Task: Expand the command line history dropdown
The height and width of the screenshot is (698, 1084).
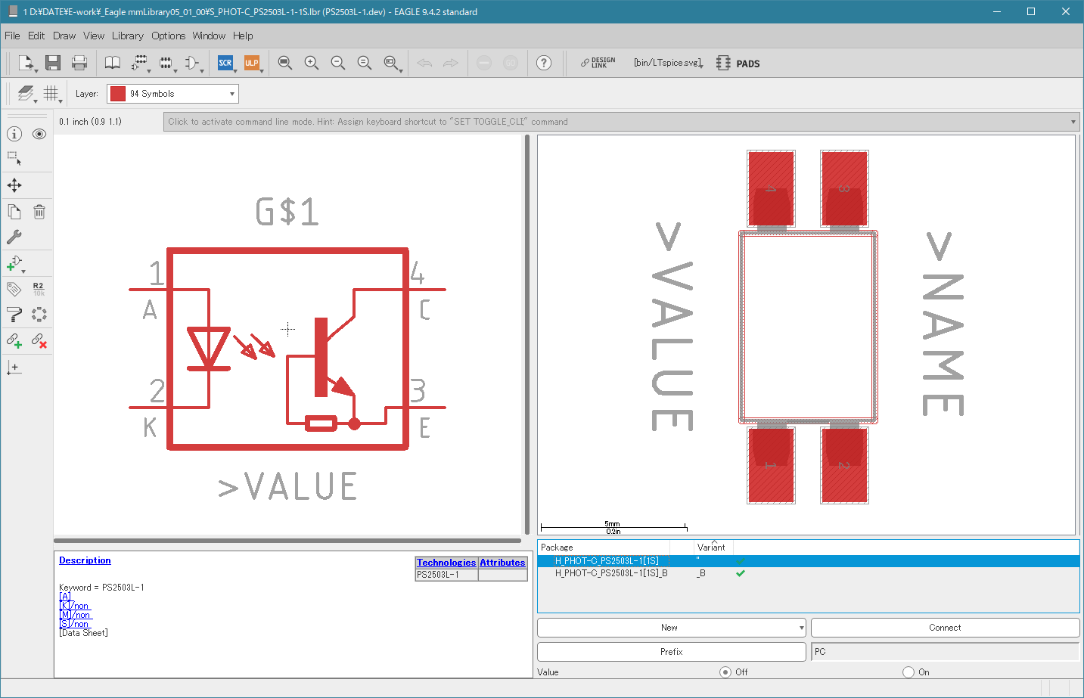Action: point(1073,122)
